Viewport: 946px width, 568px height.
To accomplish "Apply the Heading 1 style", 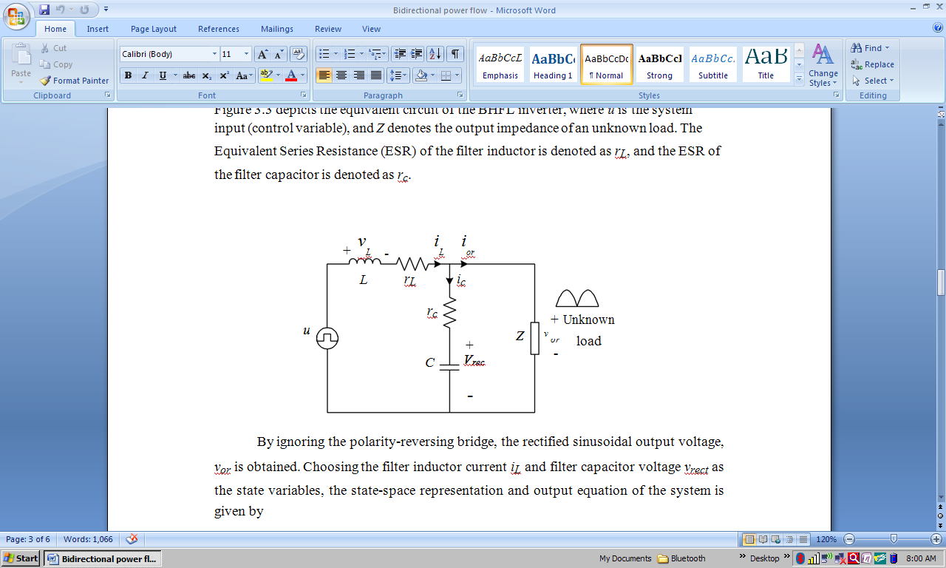I will pyautogui.click(x=554, y=65).
